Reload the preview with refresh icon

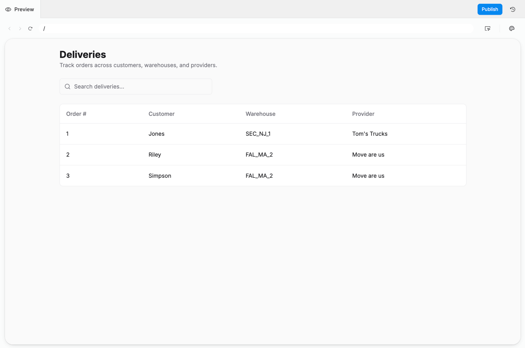pos(30,29)
